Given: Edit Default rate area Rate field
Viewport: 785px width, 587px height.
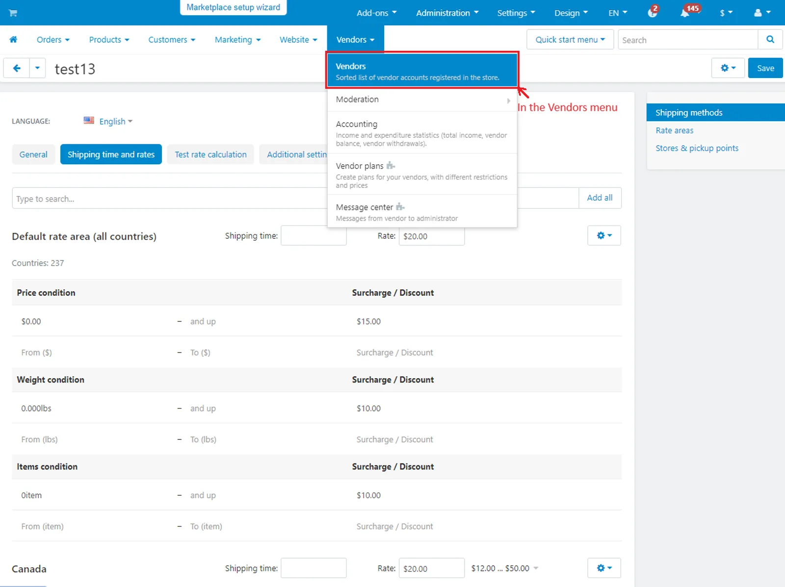Looking at the screenshot, I should [x=432, y=236].
